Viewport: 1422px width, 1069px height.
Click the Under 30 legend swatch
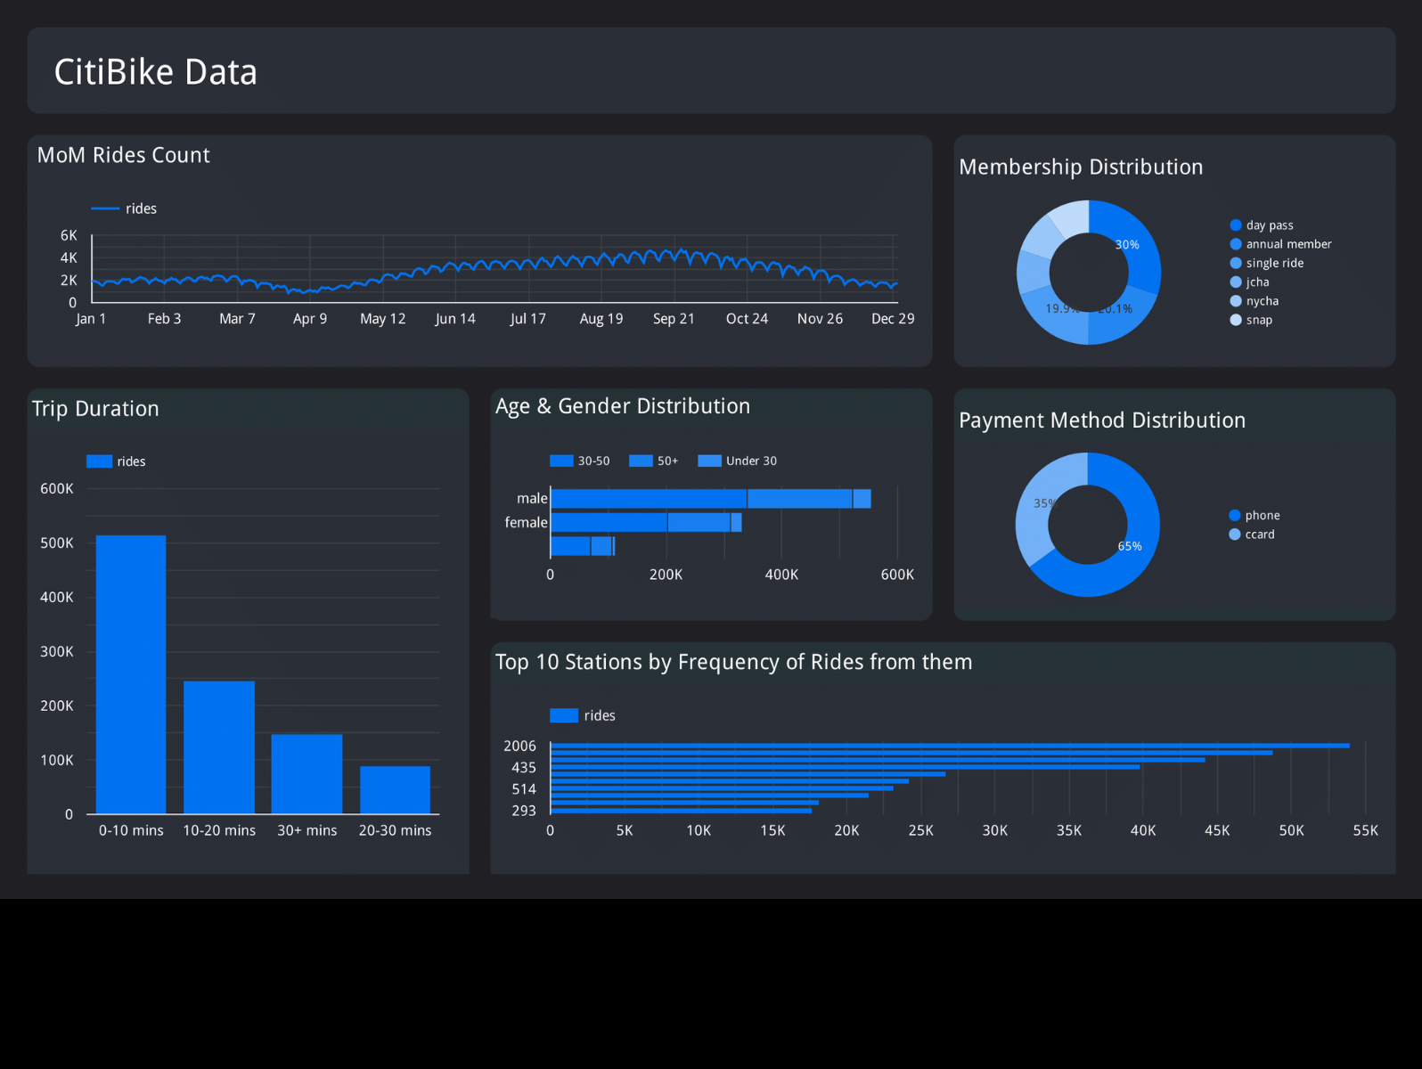709,461
